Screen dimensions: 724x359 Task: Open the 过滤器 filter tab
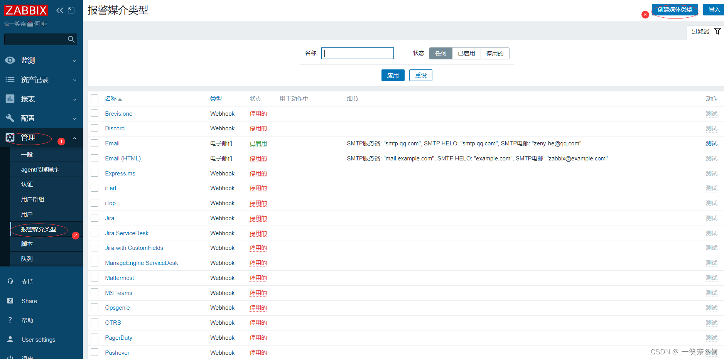tap(705, 31)
